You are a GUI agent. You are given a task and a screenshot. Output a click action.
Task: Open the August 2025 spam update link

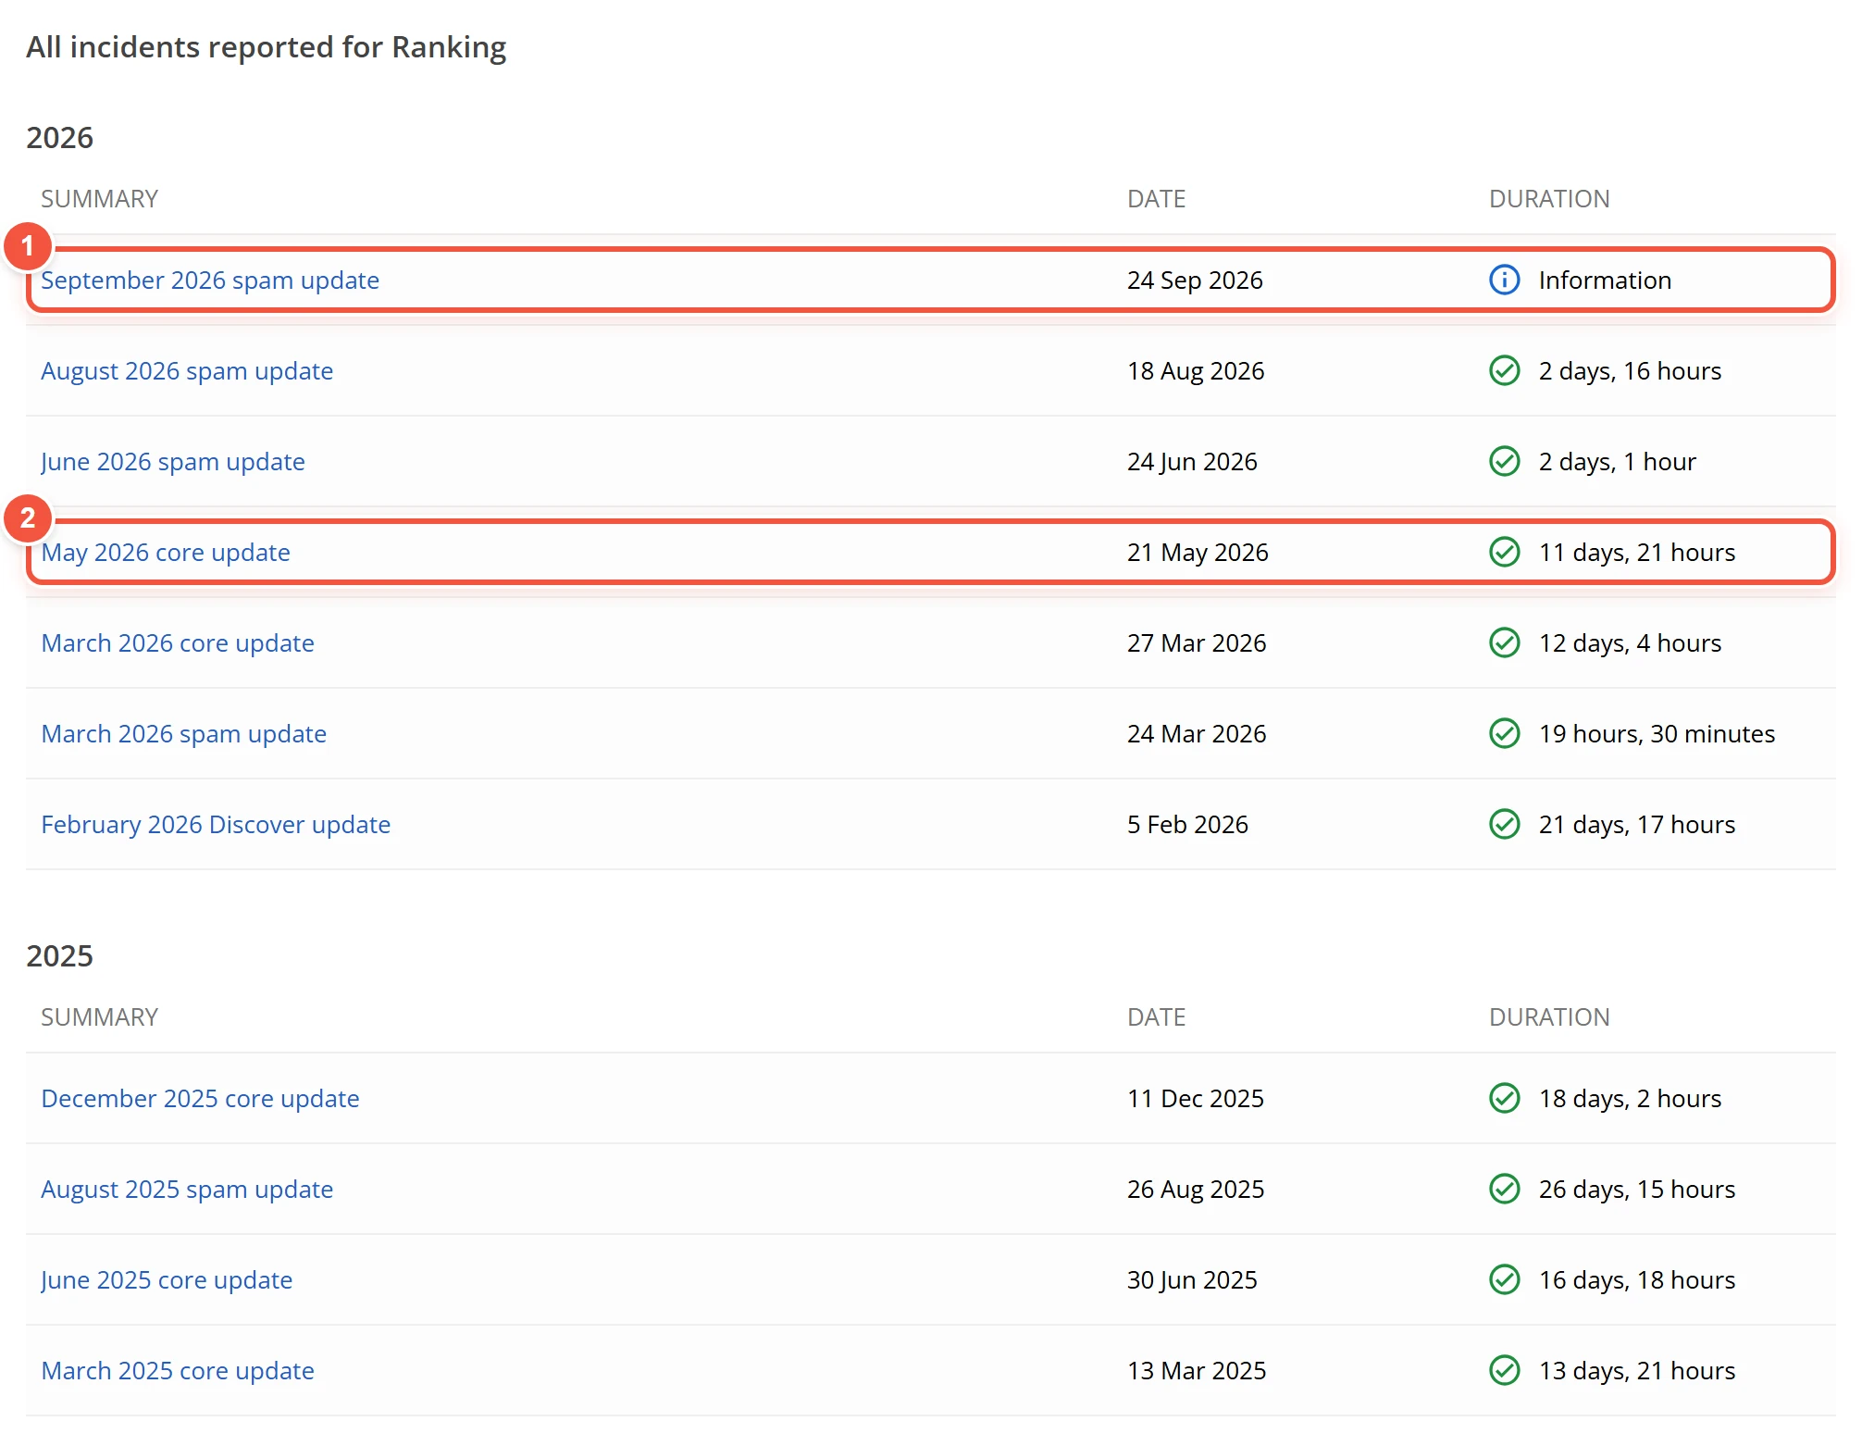pyautogui.click(x=187, y=1190)
